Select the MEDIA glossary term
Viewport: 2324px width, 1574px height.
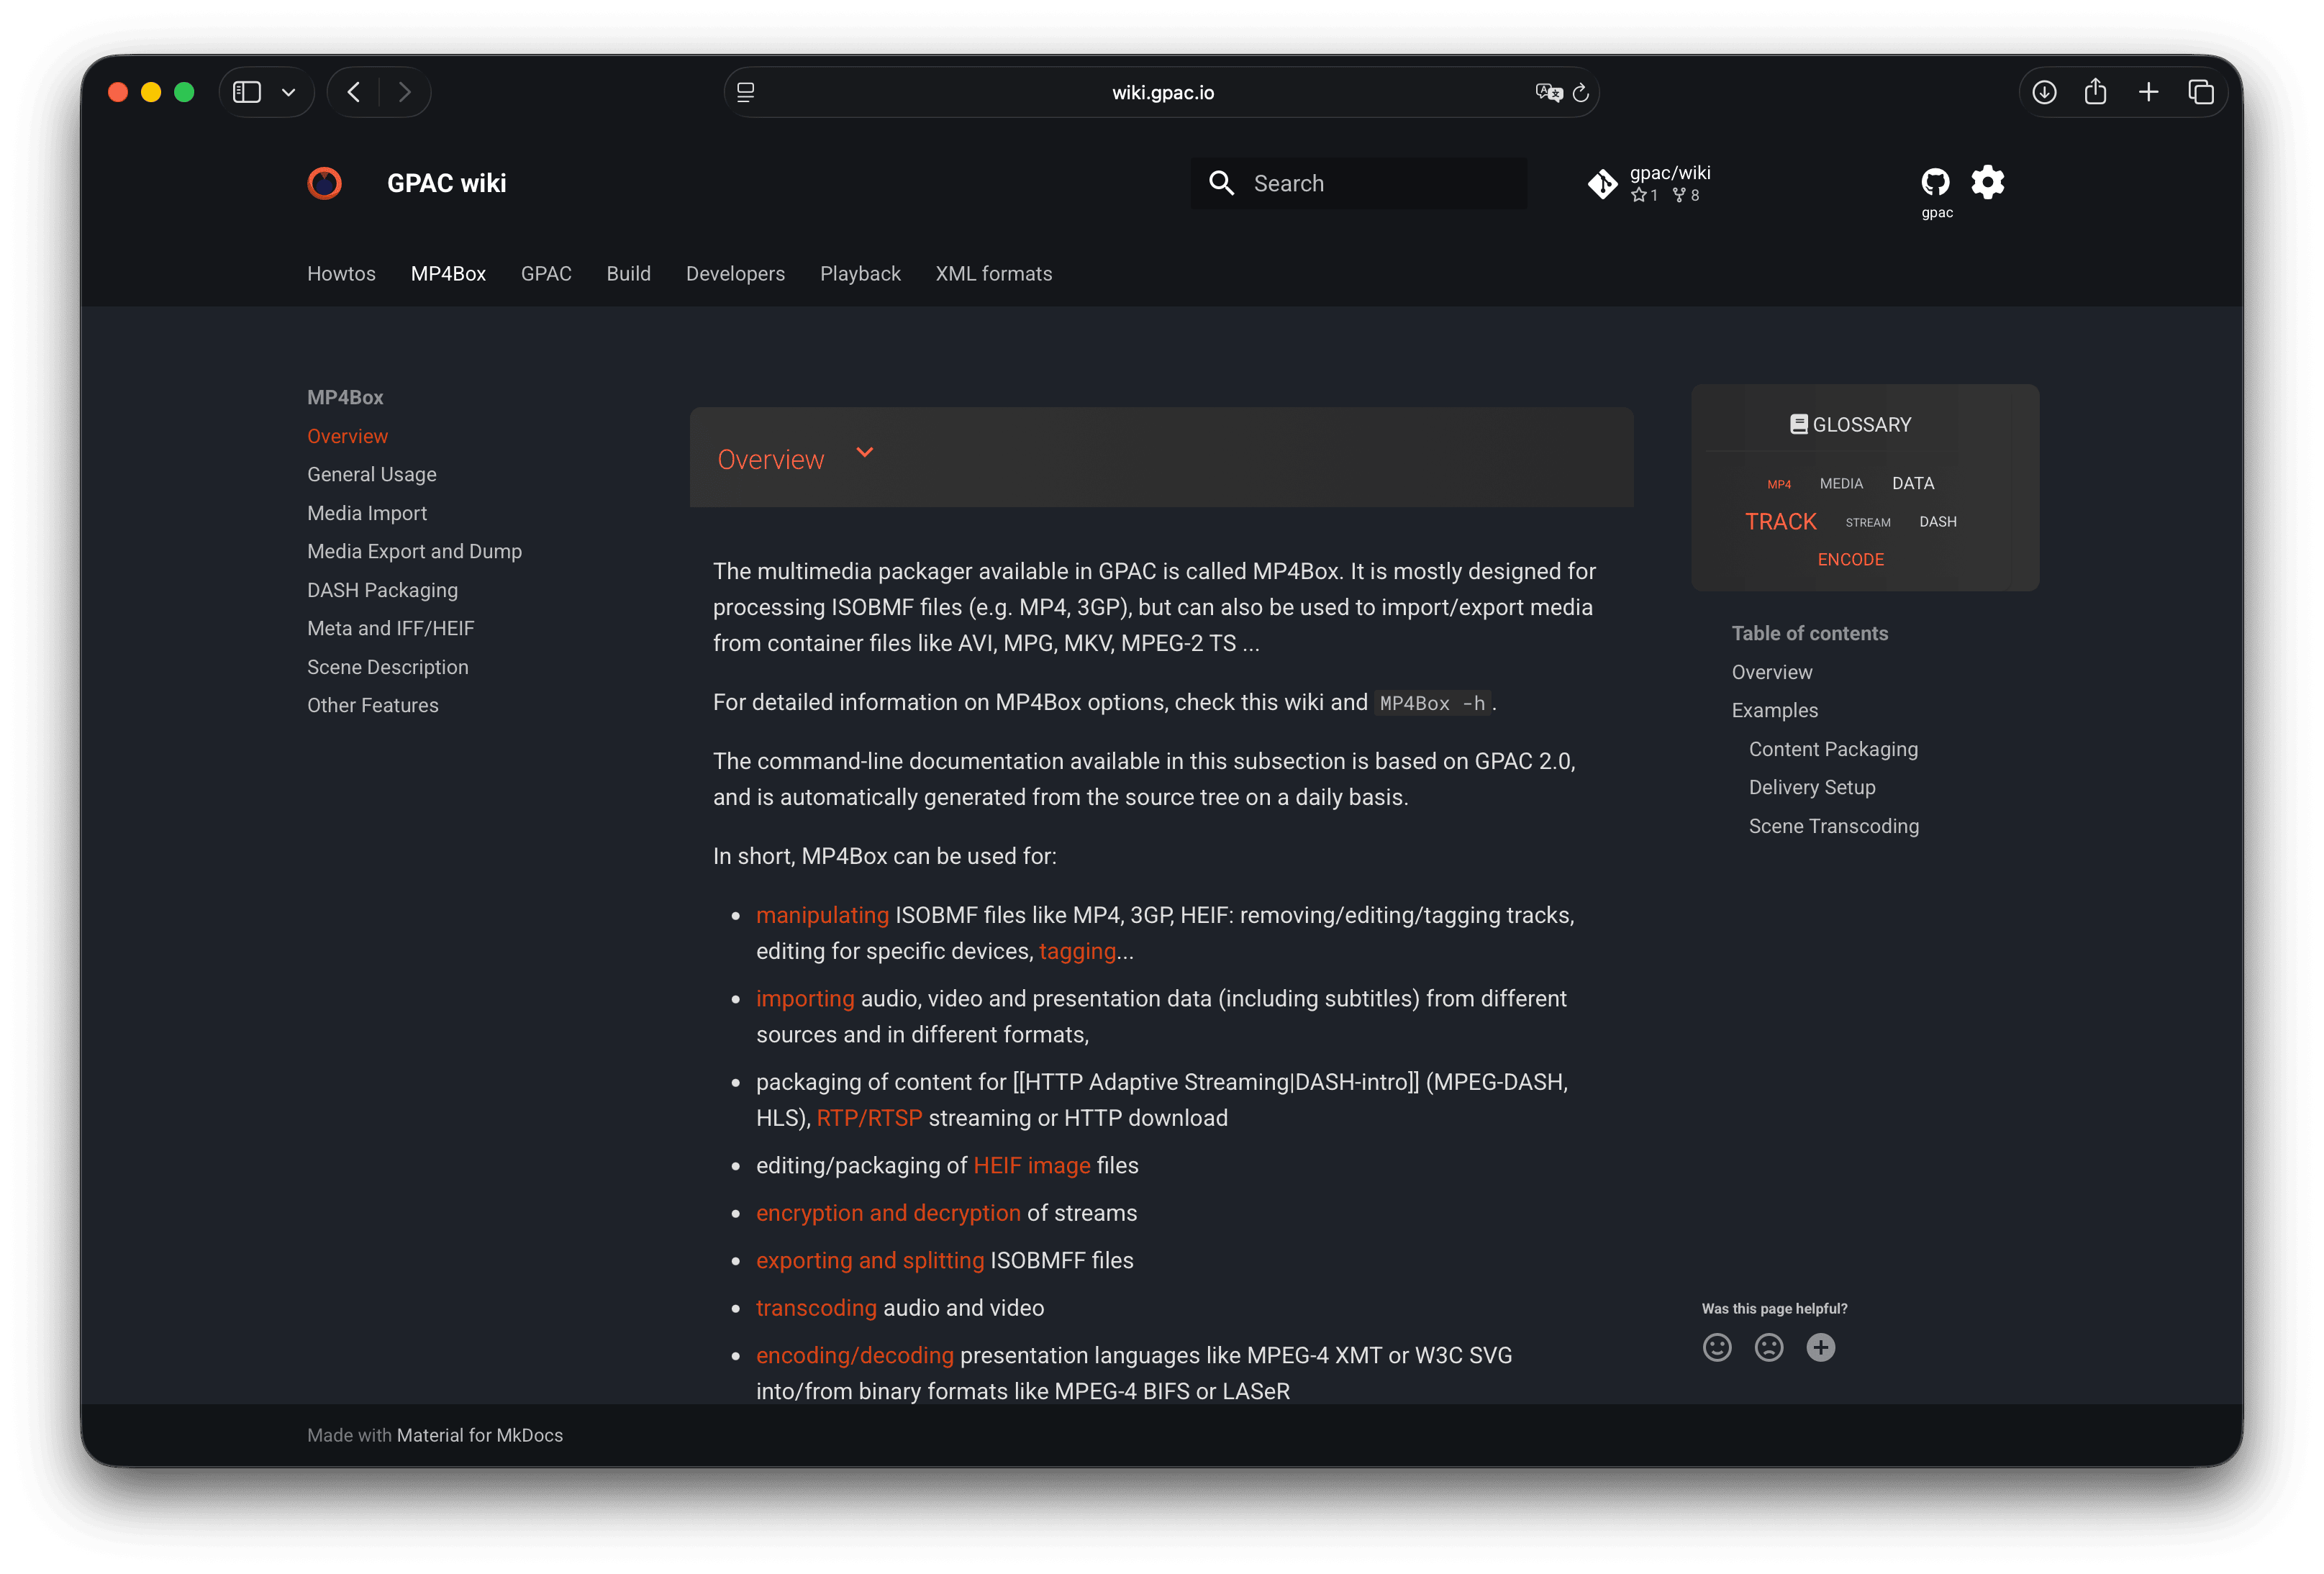click(1841, 483)
